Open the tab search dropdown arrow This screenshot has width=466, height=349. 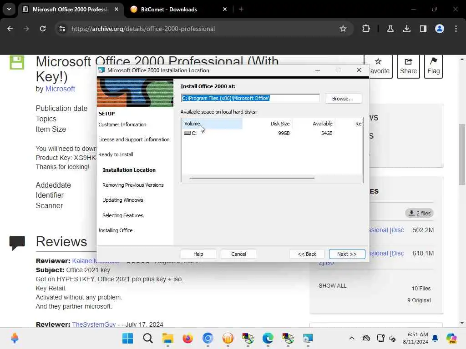9,9
